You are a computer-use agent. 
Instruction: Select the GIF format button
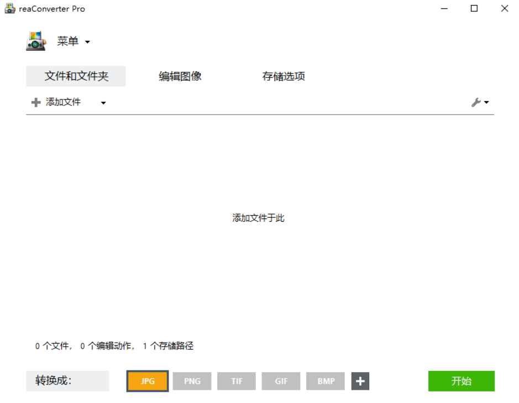(281, 381)
